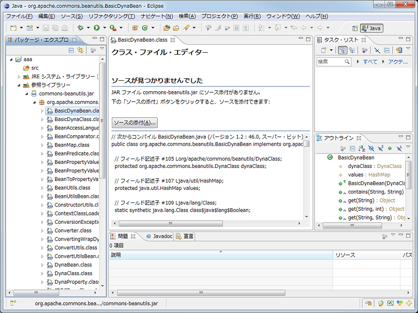
Task: Click the すべて link in Task List
Action: click(370, 62)
